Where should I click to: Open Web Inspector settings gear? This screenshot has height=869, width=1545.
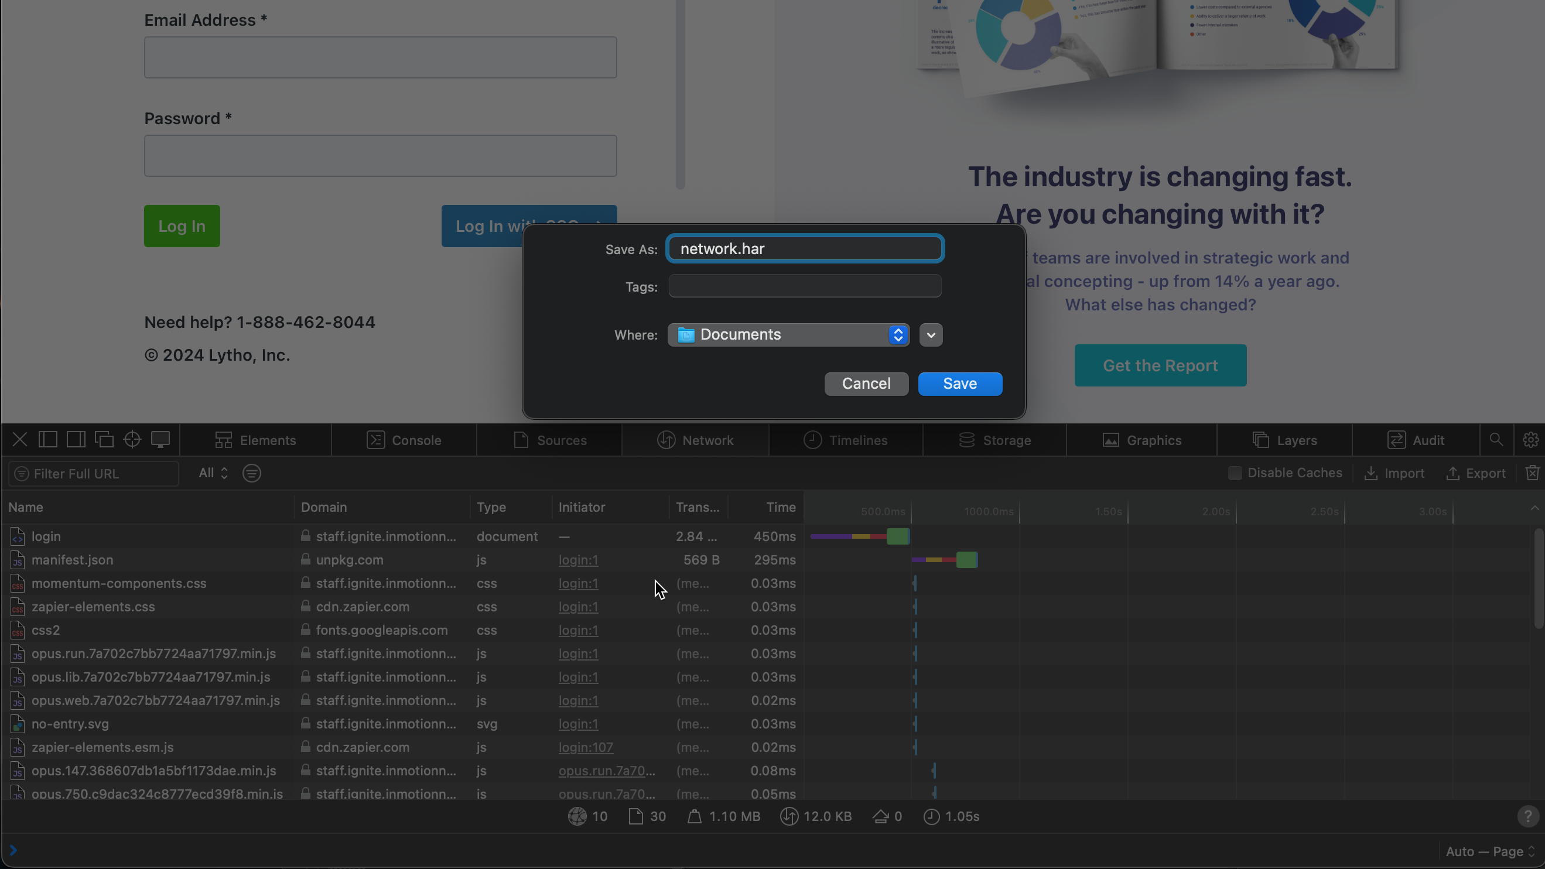pyautogui.click(x=1530, y=440)
